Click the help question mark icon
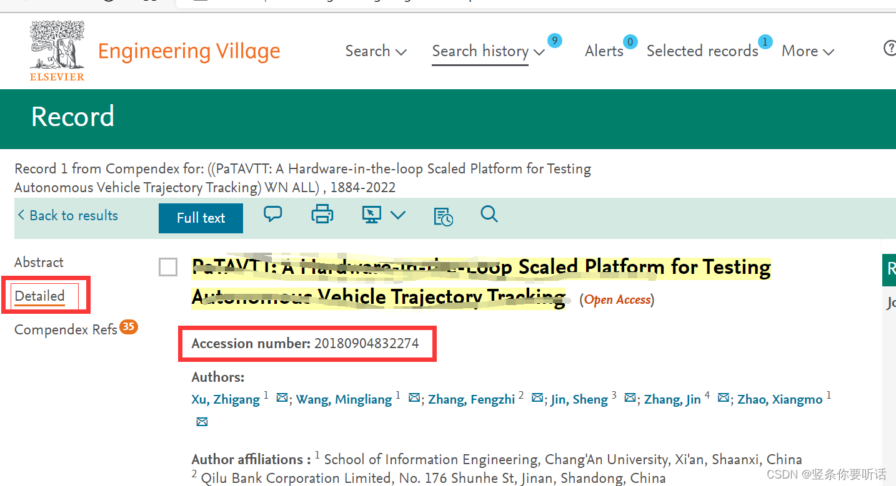The height and width of the screenshot is (486, 896). coord(890,49)
